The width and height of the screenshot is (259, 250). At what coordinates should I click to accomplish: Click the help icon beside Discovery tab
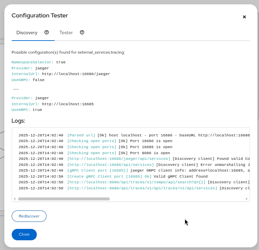click(47, 33)
